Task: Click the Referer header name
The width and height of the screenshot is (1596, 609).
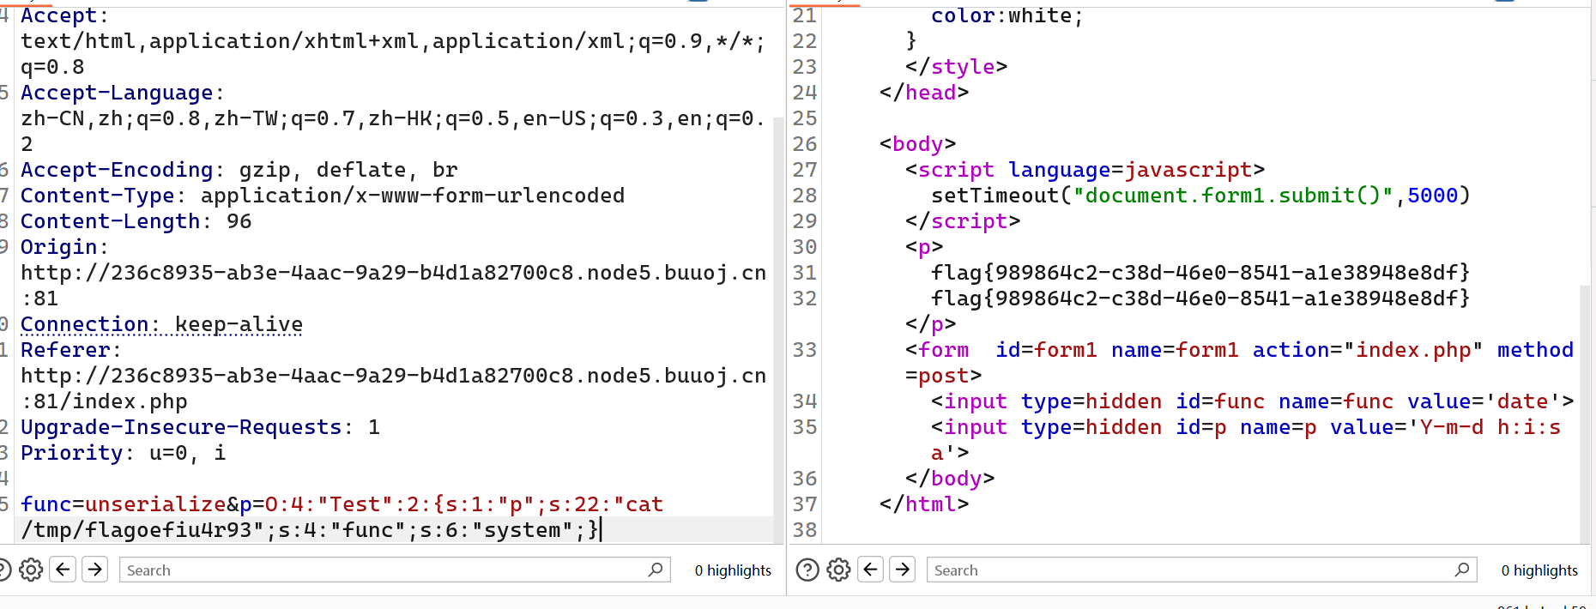Action: click(x=65, y=350)
